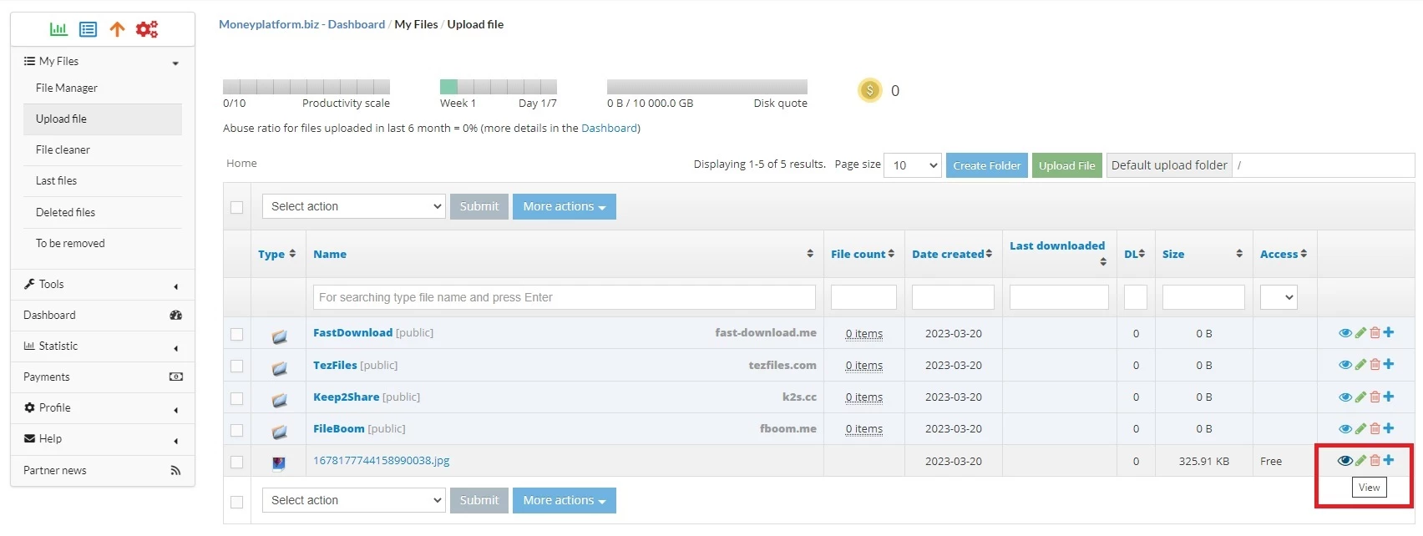Open the Page size dropdown
This screenshot has height=536, width=1423.
click(x=913, y=165)
